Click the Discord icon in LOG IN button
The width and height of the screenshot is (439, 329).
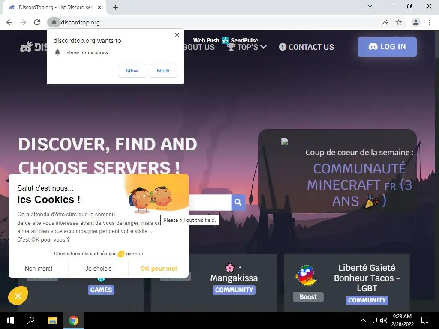tap(373, 46)
